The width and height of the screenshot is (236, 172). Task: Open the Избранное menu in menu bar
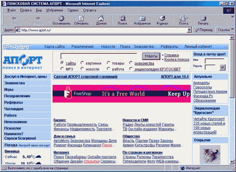[x=54, y=10]
